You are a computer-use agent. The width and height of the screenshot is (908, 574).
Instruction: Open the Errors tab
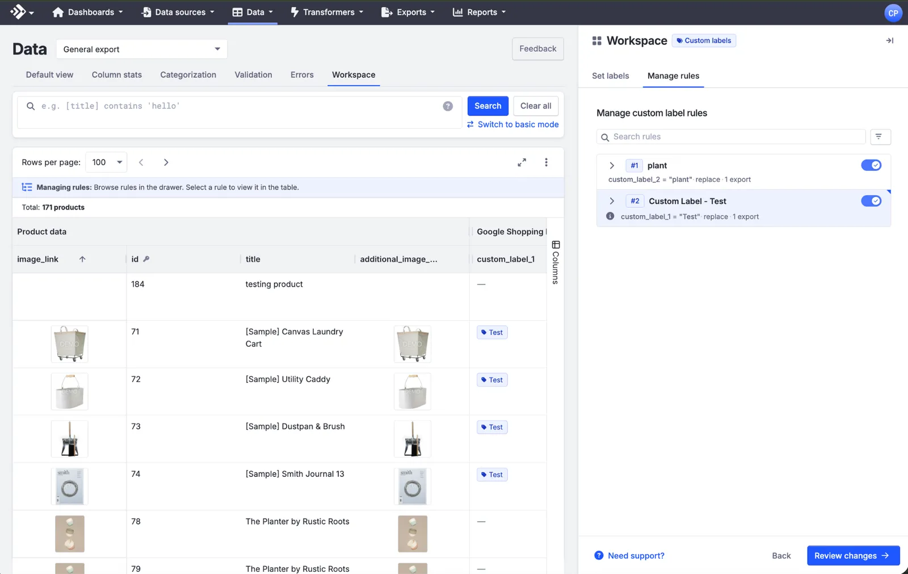pyautogui.click(x=302, y=75)
